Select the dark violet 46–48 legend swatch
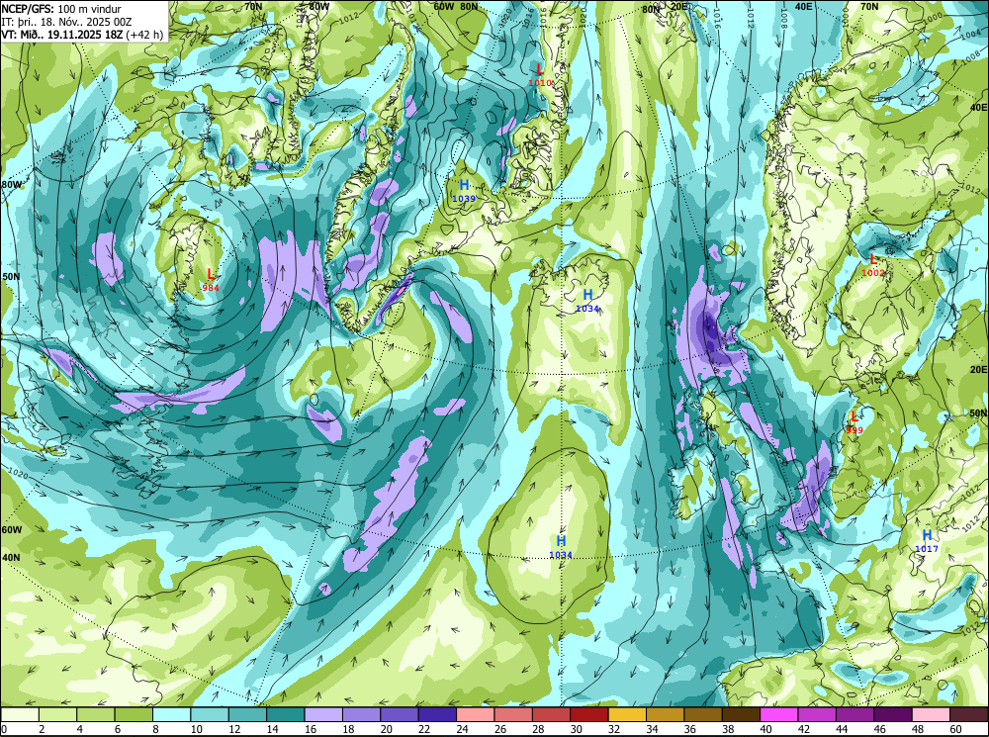989x737 pixels. (x=894, y=714)
